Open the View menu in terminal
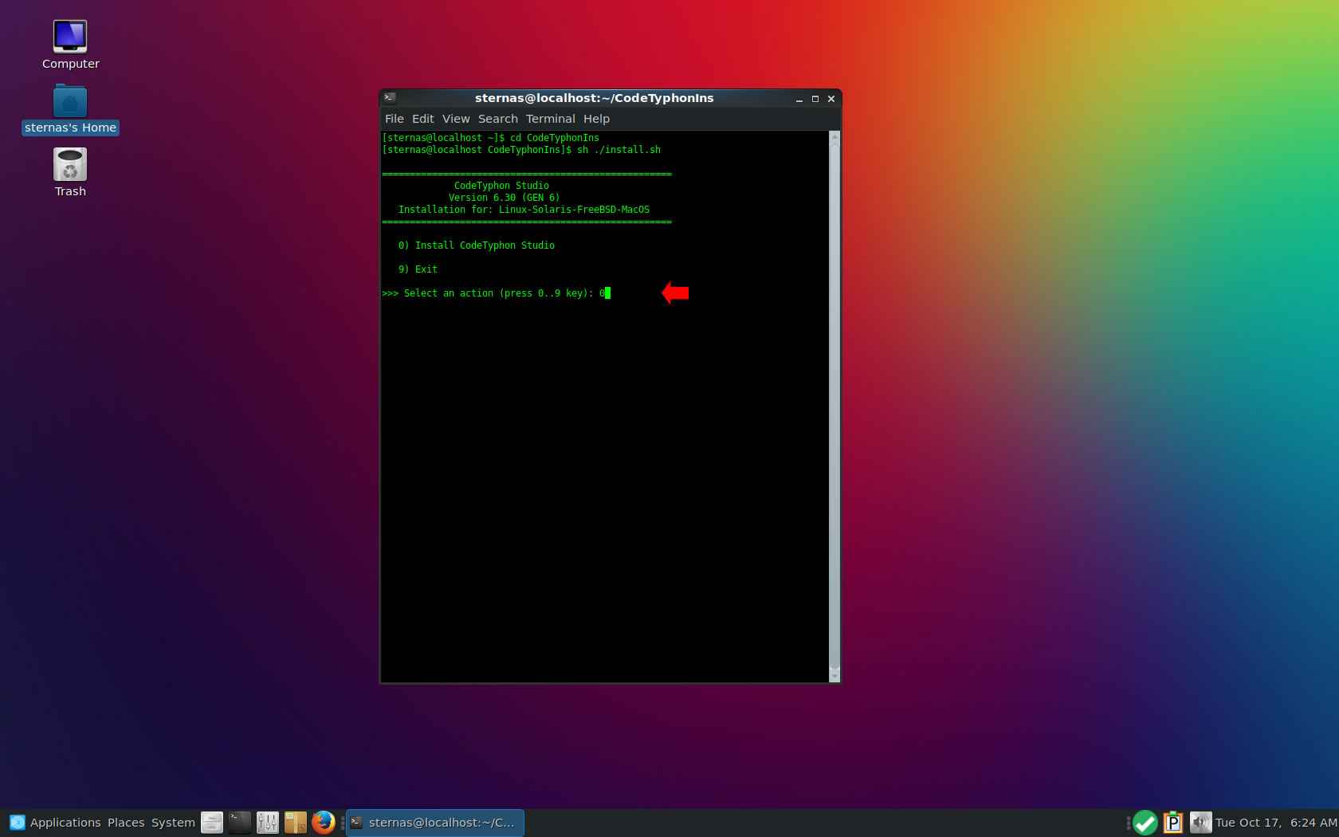 tap(456, 119)
